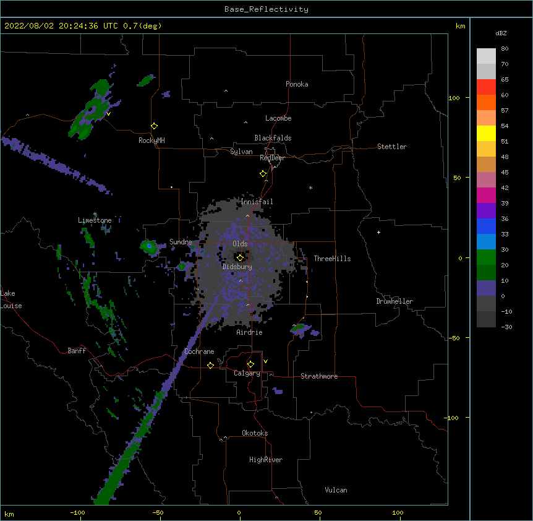Click the Limestone label
This screenshot has height=521, width=533.
click(95, 220)
